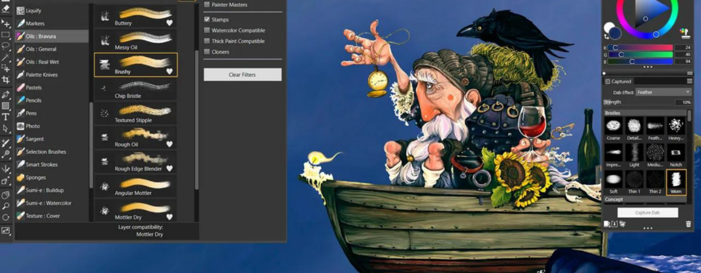Screen dimensions: 701x273
Task: Select the Crop tool in the toolbox
Action: [x=6, y=80]
